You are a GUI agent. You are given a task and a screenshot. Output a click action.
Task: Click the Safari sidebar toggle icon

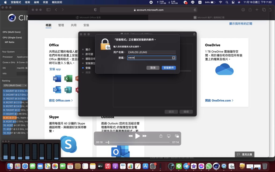click(x=48, y=10)
